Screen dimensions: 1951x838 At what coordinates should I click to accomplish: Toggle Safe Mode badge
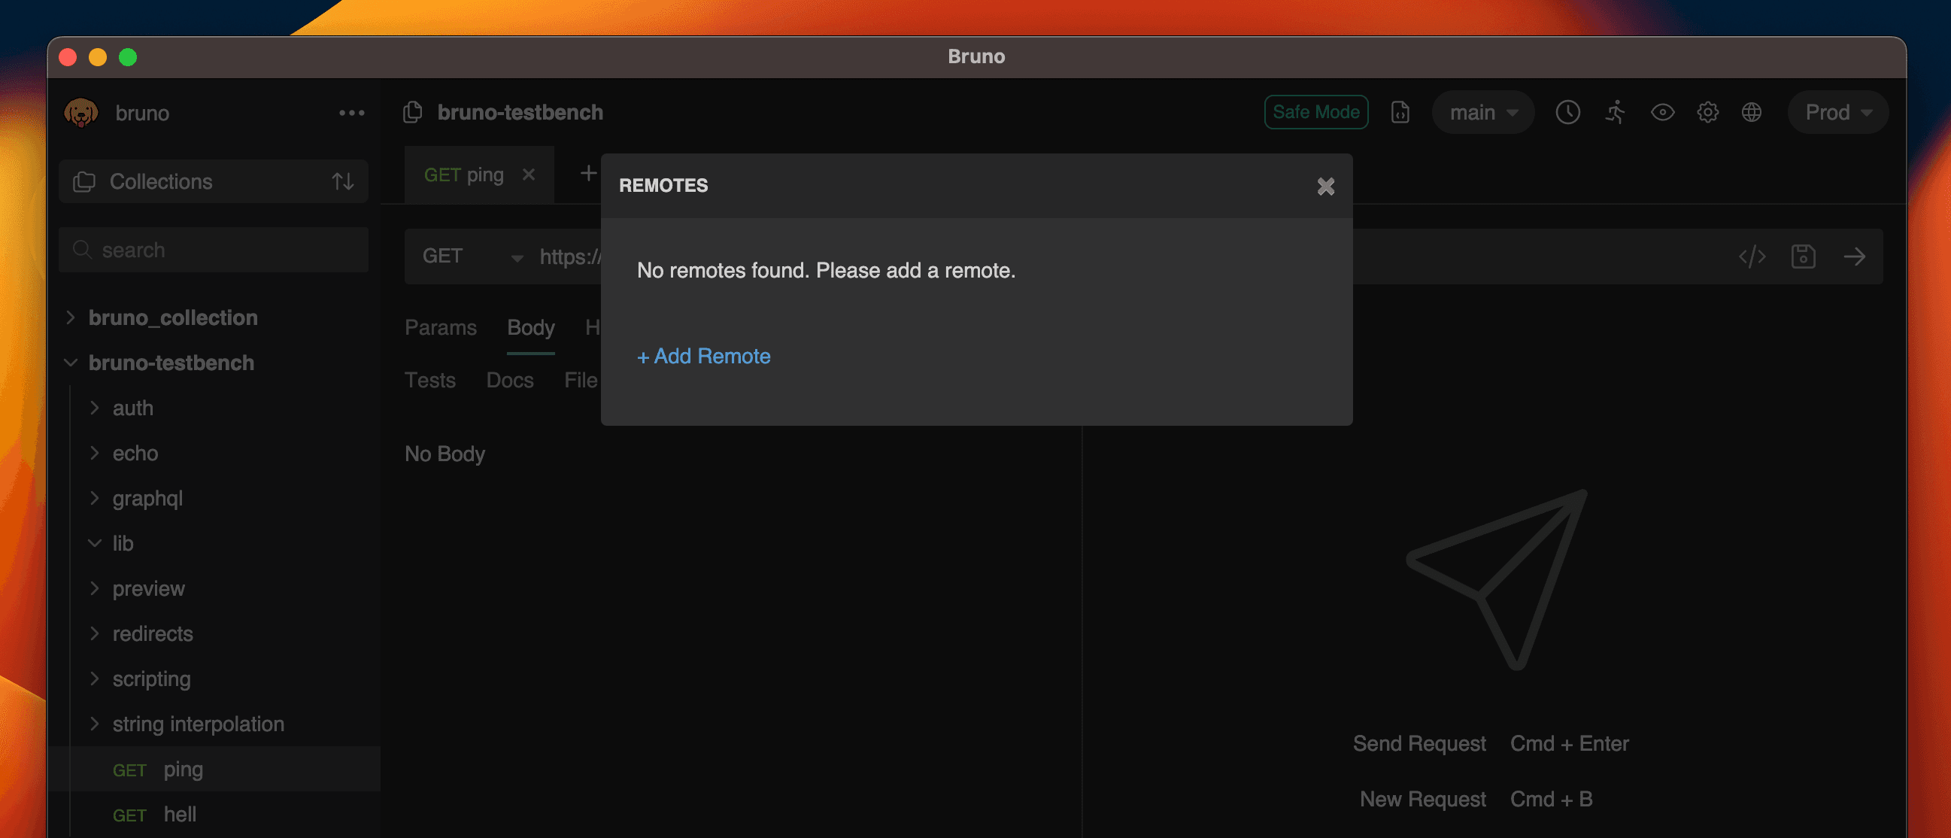click(x=1315, y=112)
